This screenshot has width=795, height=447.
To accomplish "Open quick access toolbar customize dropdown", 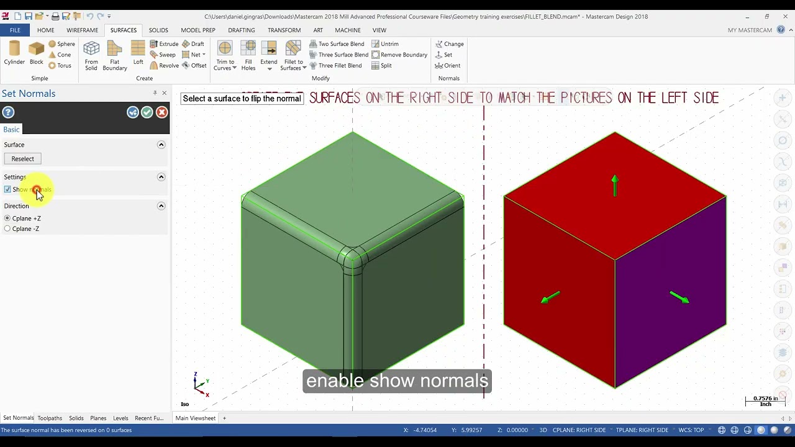I will click(109, 16).
